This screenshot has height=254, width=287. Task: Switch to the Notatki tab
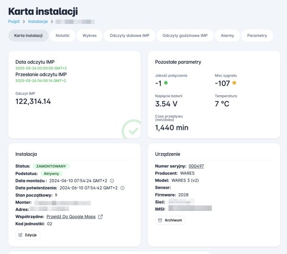click(x=63, y=36)
